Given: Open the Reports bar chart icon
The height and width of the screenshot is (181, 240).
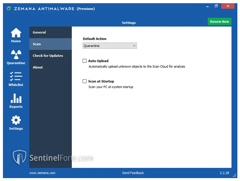Looking at the screenshot, I should pos(16,98).
